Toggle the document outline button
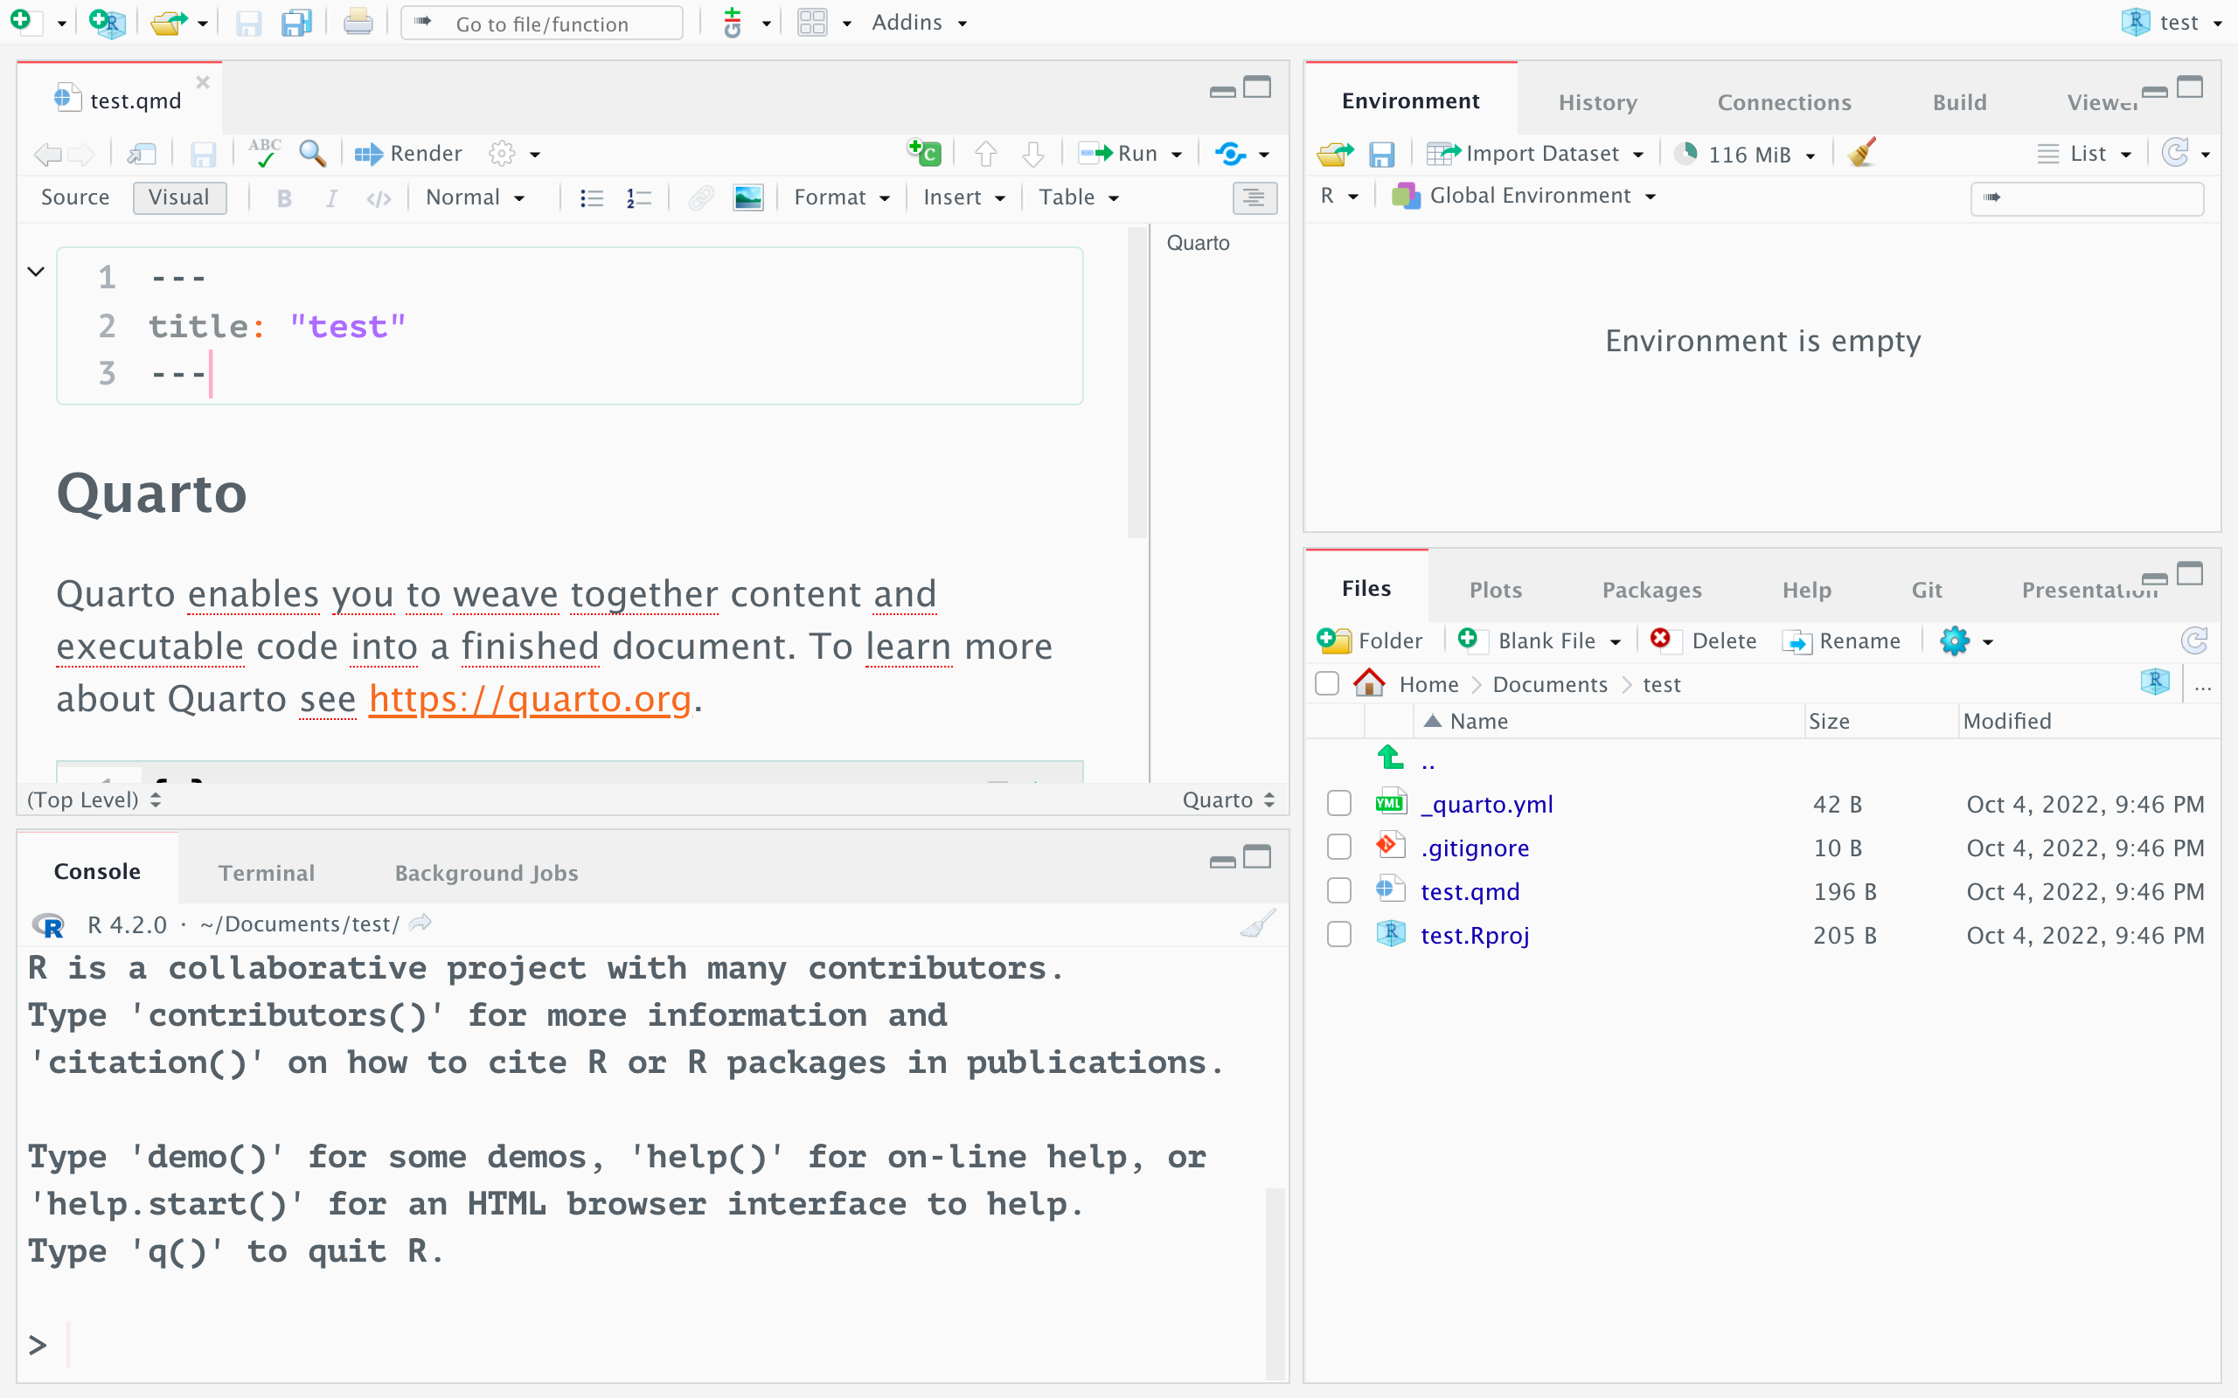Image resolution: width=2238 pixels, height=1398 pixels. pos(1254,197)
